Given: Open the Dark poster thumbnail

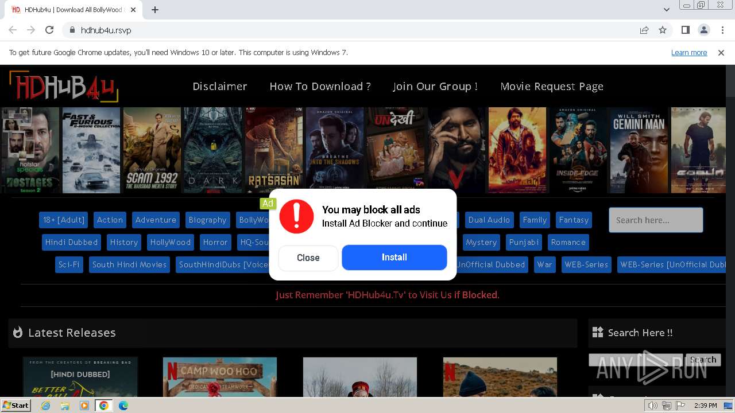Looking at the screenshot, I should point(213,150).
